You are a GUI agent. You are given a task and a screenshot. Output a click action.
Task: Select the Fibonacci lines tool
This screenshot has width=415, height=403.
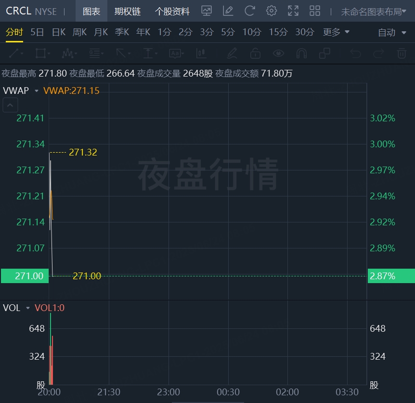96,53
